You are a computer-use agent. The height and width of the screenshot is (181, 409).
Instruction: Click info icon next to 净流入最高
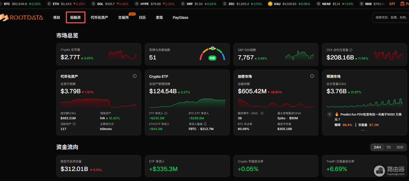click(x=205, y=124)
